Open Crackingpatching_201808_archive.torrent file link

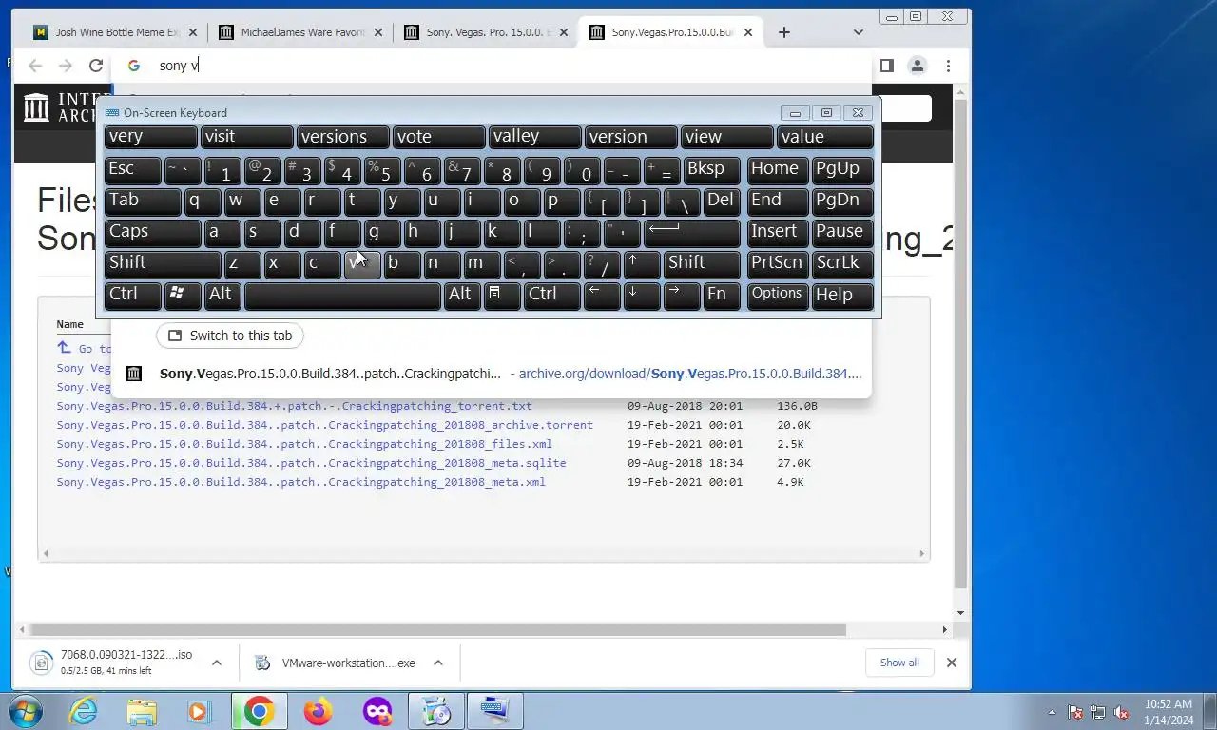[x=324, y=425]
